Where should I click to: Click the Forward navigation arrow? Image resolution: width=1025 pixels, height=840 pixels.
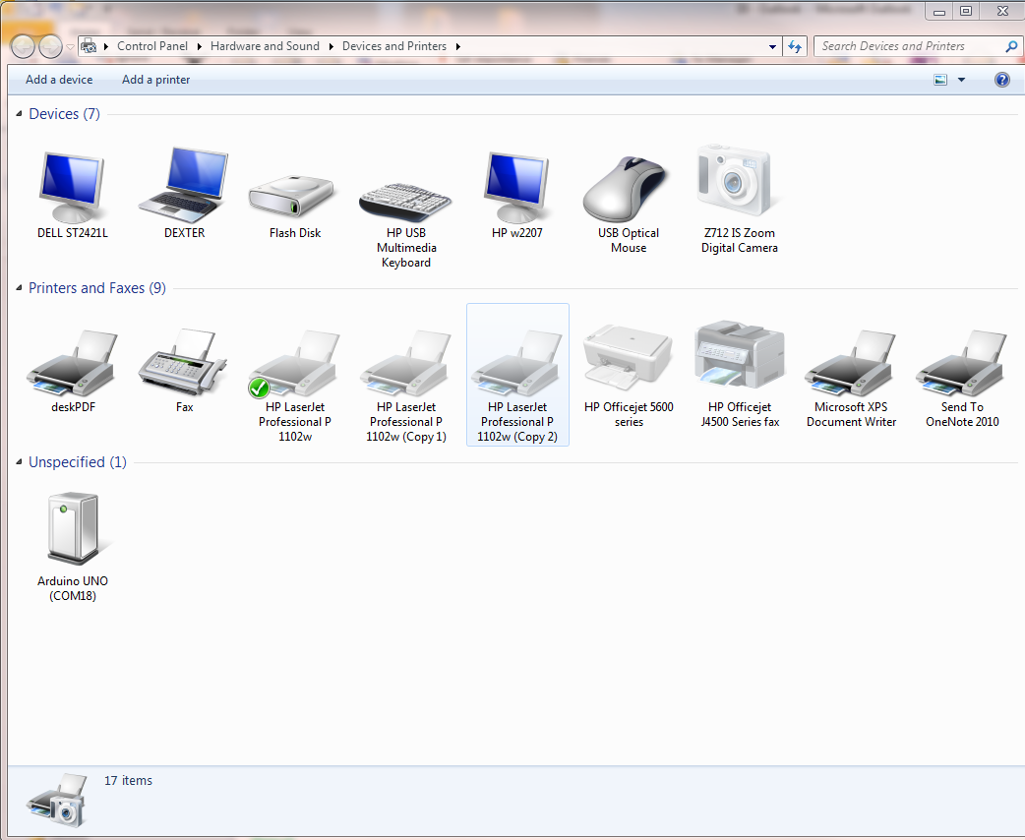(x=50, y=46)
